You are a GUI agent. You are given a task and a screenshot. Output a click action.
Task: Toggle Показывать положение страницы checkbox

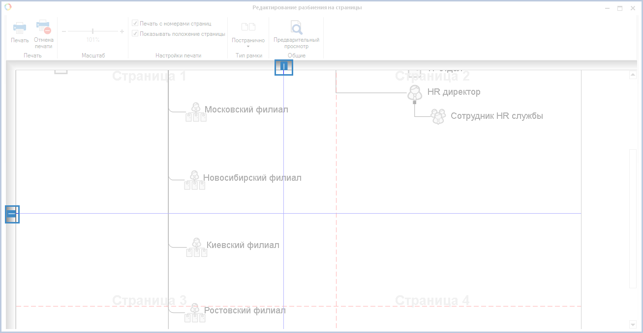point(135,34)
